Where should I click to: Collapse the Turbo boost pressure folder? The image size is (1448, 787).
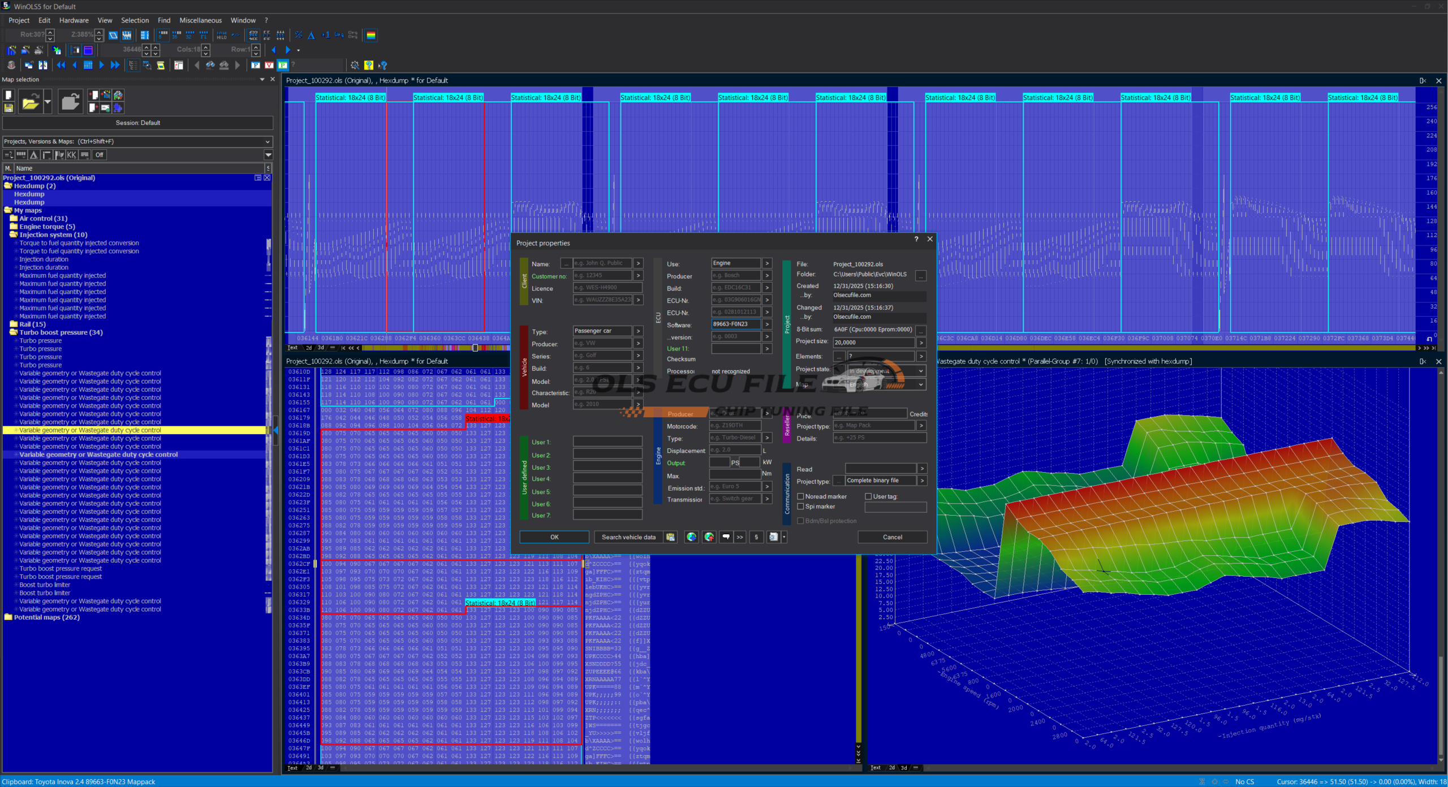click(x=14, y=332)
